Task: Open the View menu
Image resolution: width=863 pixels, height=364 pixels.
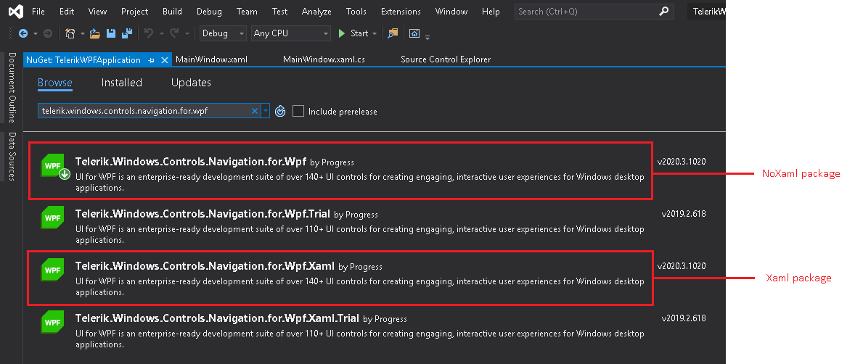Action: click(97, 12)
